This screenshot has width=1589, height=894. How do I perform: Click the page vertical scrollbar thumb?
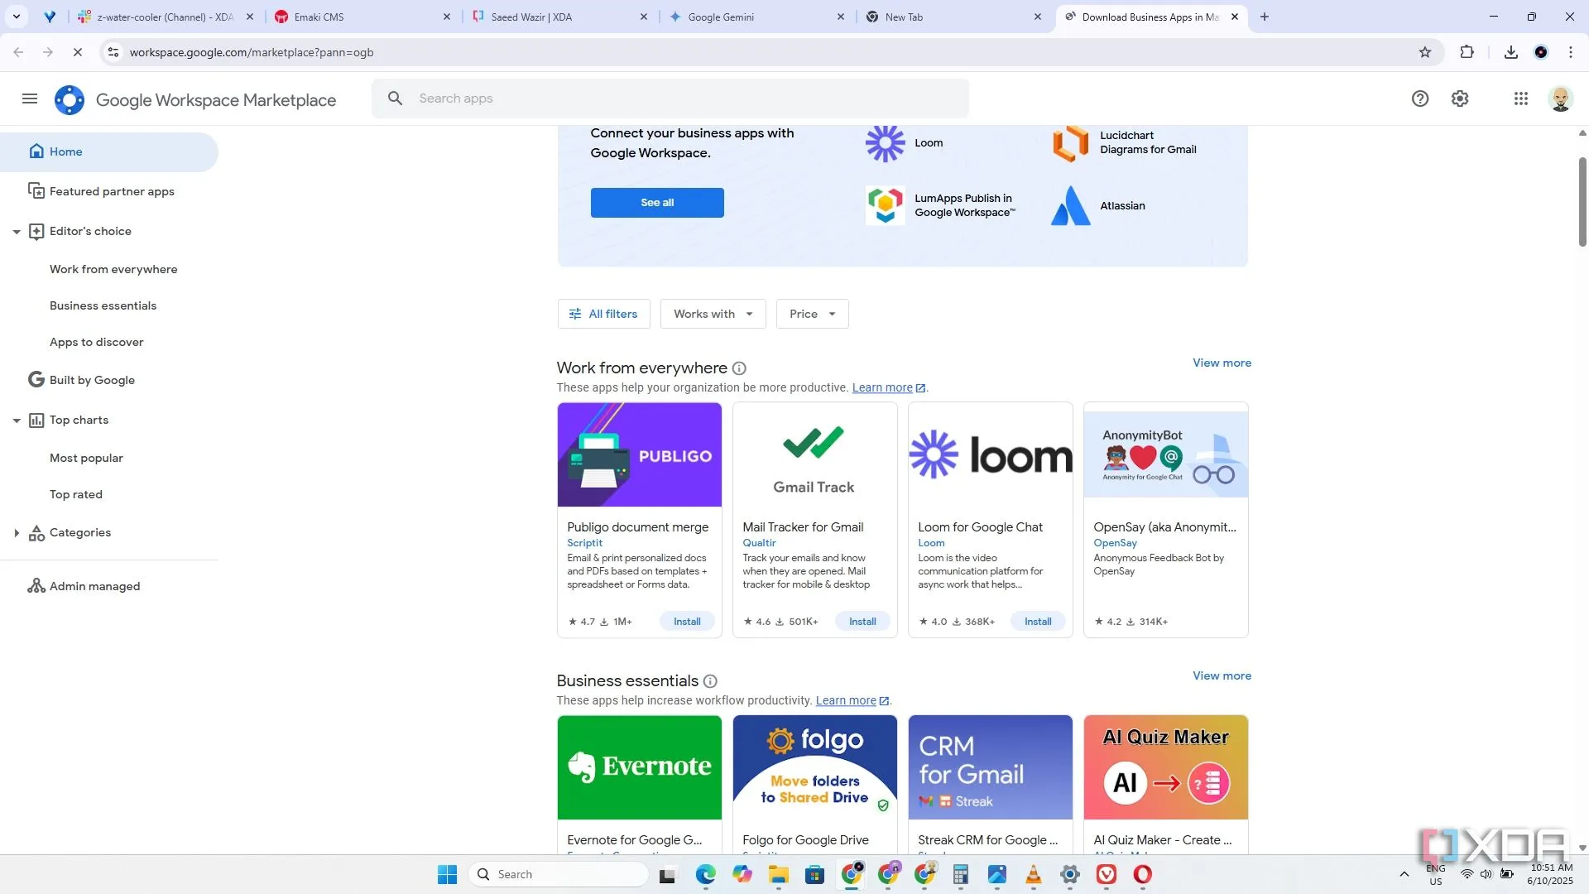pyautogui.click(x=1582, y=201)
